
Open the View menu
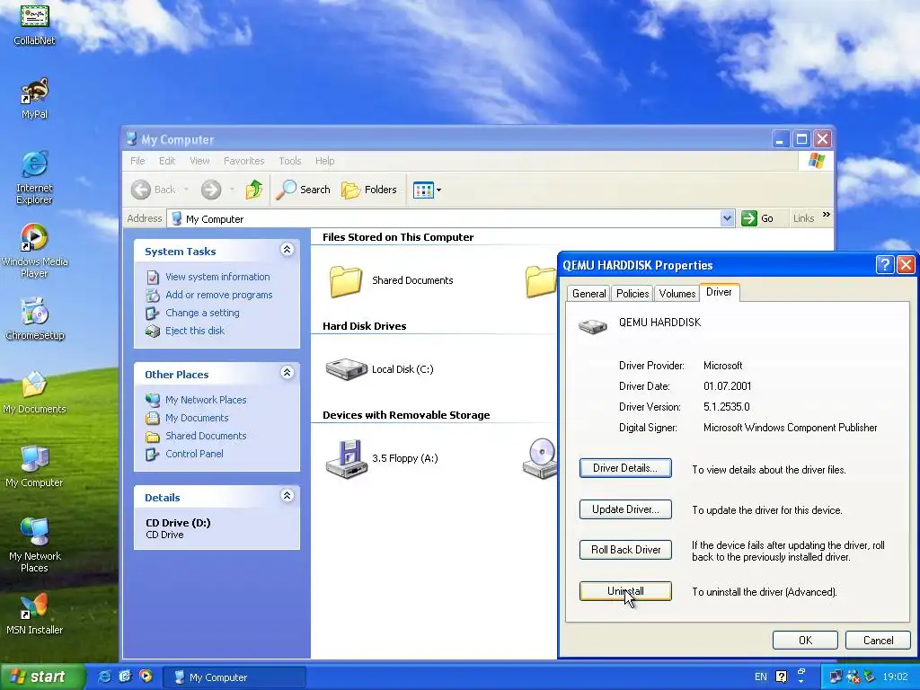coord(199,161)
